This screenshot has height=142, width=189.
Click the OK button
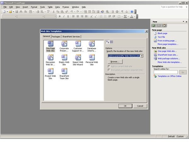(x=125, y=106)
